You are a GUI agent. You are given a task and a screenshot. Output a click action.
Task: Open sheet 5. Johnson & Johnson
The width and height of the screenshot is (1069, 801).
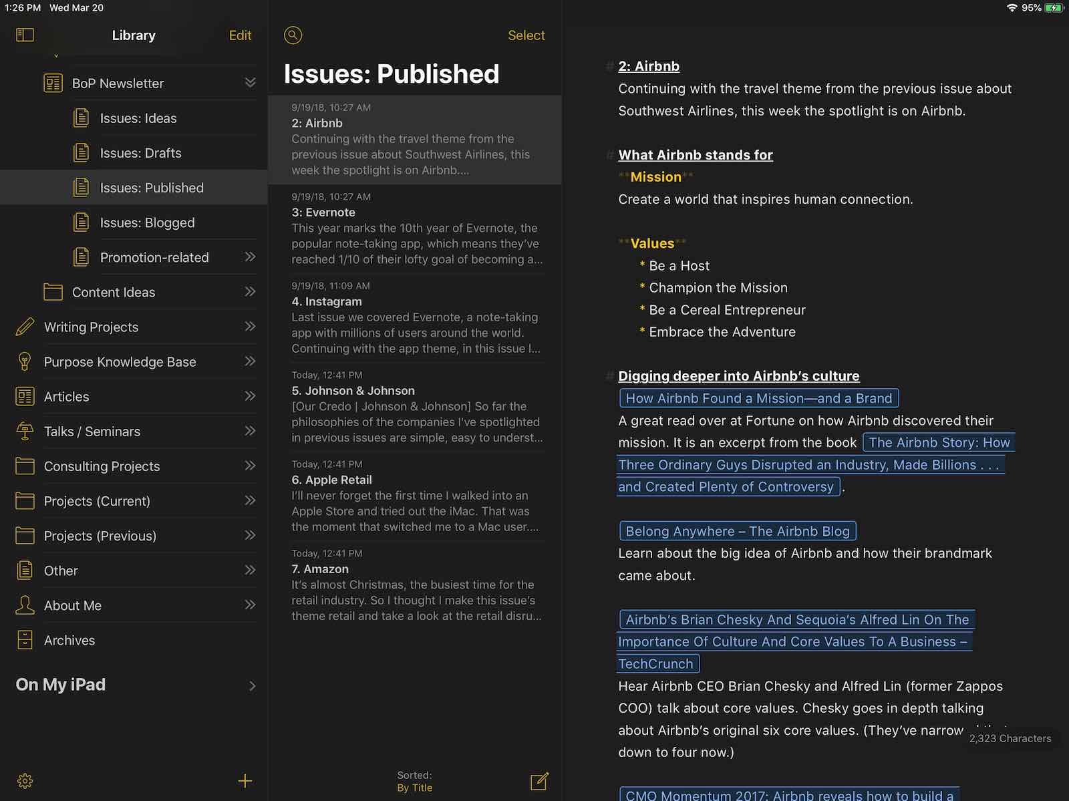414,407
